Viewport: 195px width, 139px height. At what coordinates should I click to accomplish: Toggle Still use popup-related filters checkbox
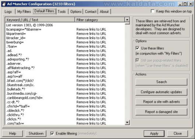click(138, 60)
